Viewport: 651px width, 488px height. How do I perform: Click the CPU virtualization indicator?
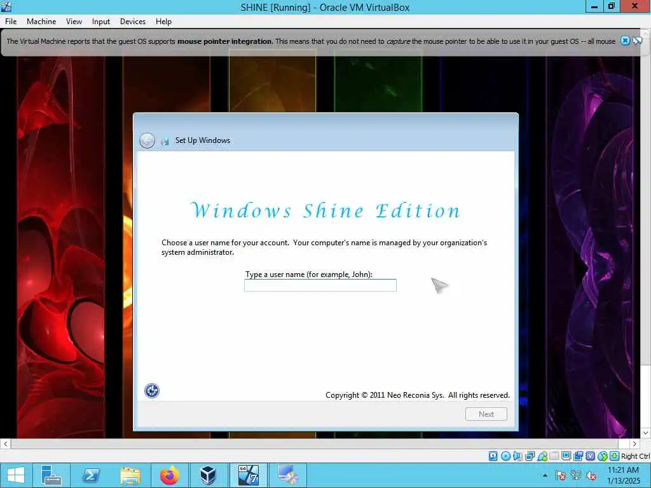pyautogui.click(x=590, y=456)
